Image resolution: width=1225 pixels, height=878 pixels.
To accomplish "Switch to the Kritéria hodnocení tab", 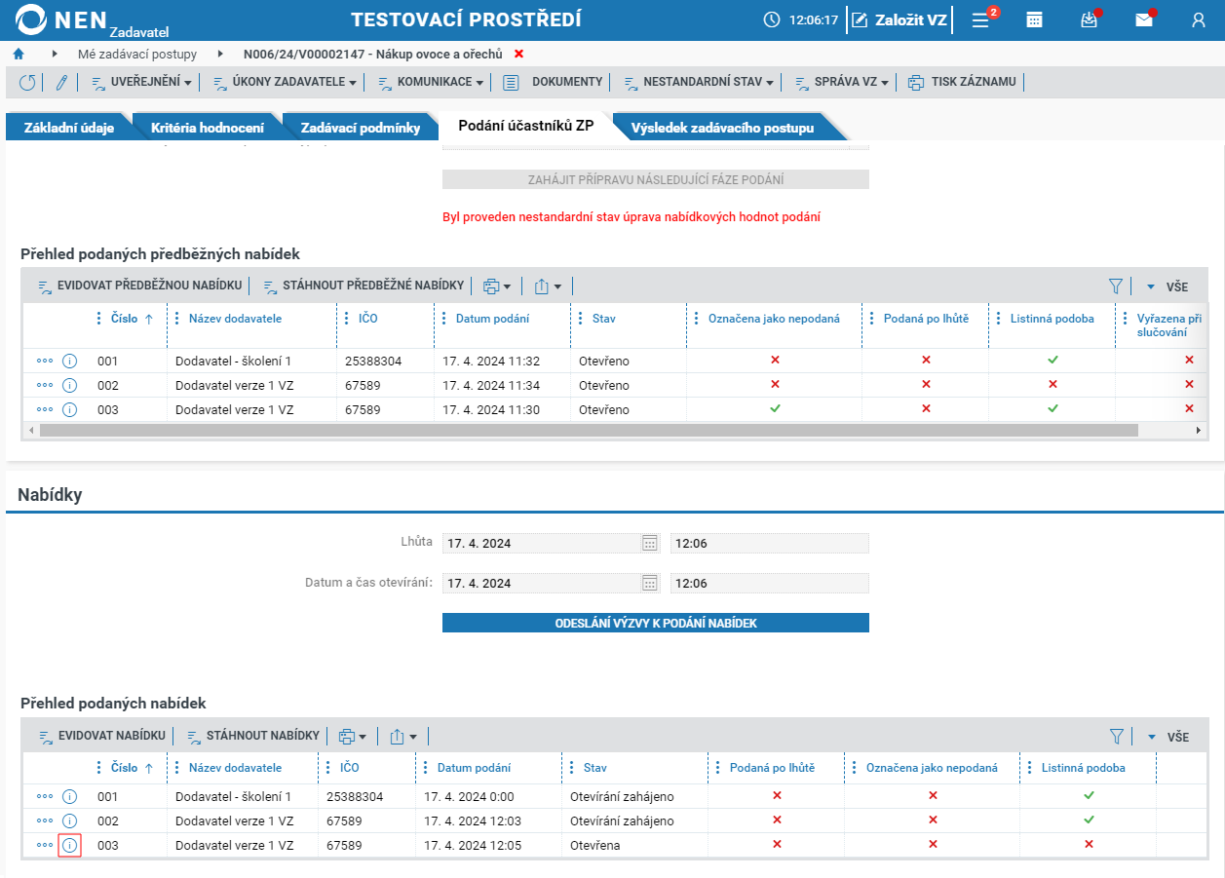I will tap(208, 128).
